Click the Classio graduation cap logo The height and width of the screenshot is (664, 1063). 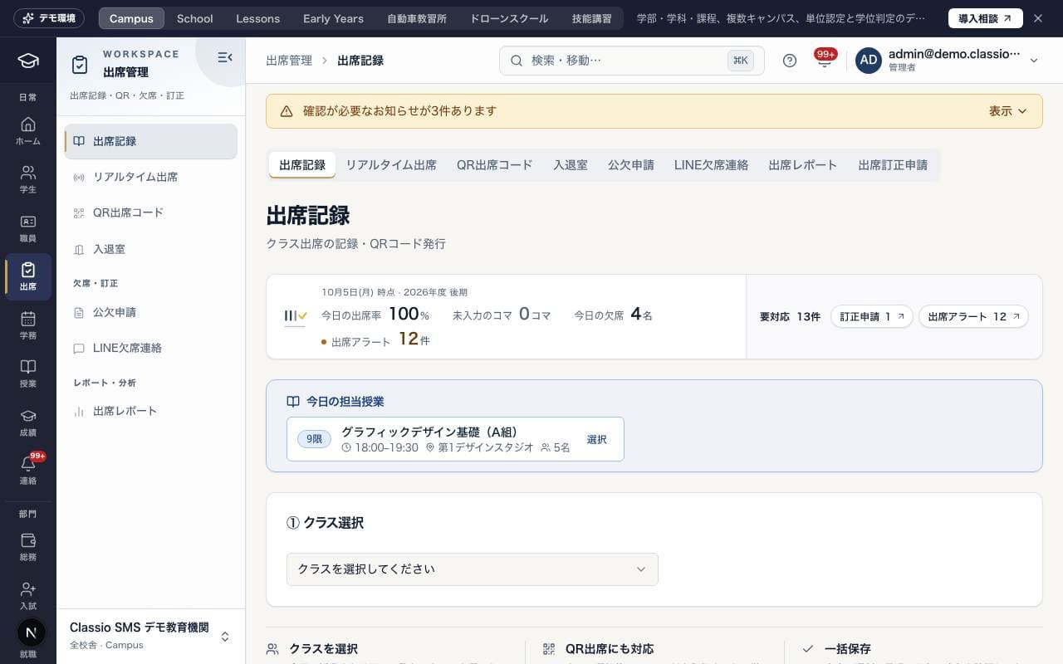coord(28,61)
